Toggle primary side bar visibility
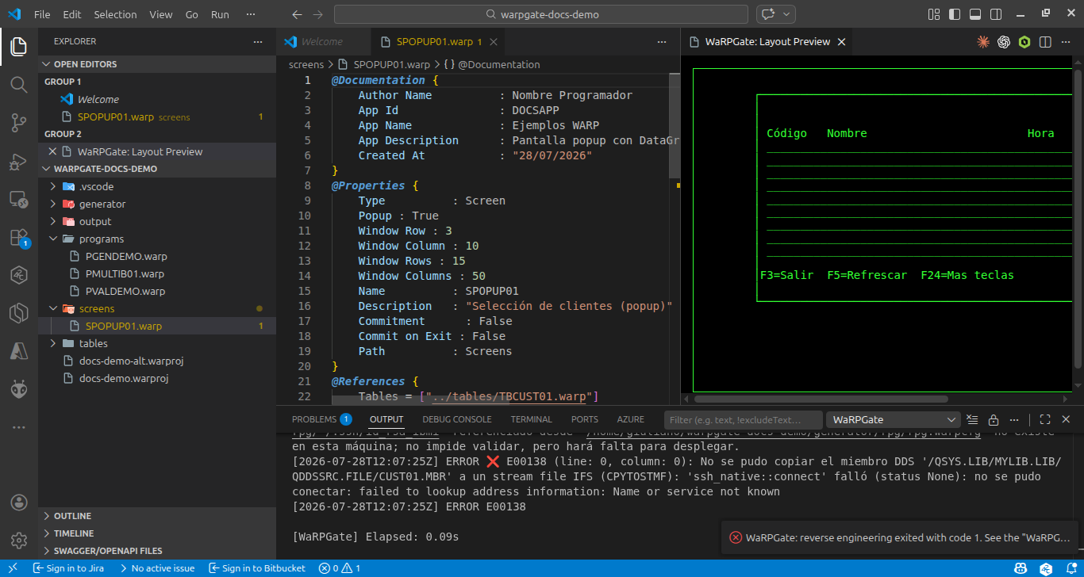The image size is (1084, 577). (955, 14)
